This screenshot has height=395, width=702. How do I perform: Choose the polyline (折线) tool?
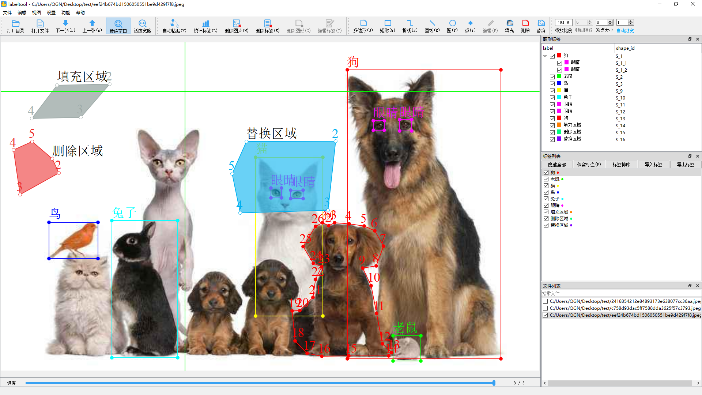(x=409, y=26)
